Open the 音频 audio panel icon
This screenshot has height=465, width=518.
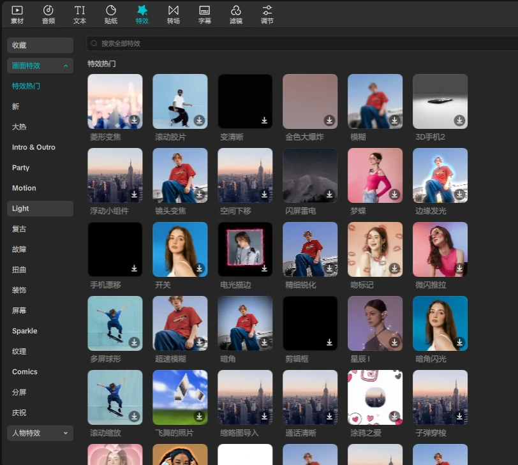(x=48, y=14)
